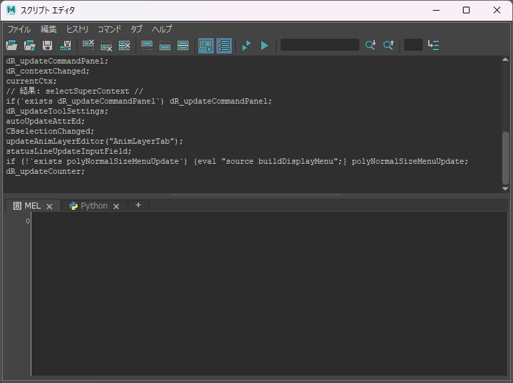The width and height of the screenshot is (513, 383).
Task: Click the Search Down magnifier icon
Action: coord(370,45)
